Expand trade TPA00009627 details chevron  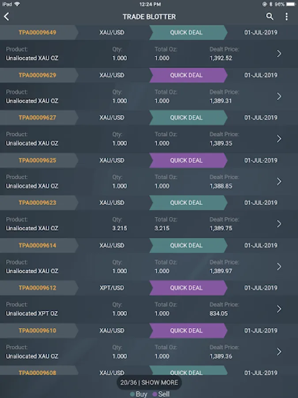click(x=279, y=138)
